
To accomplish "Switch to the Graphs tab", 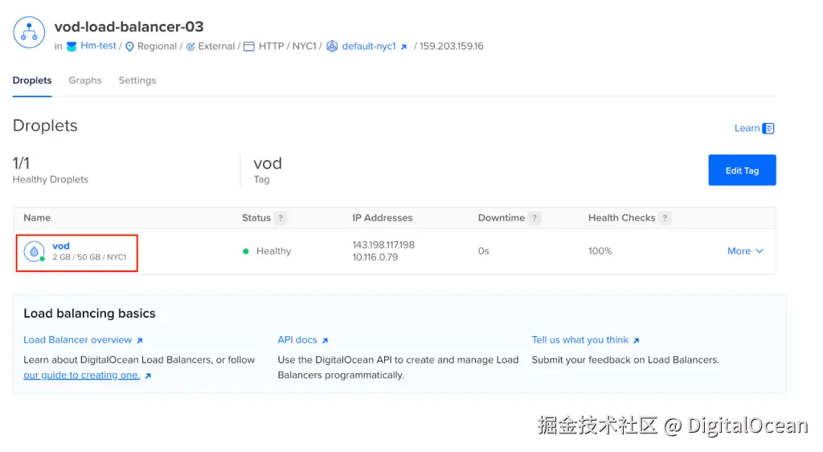I will 85,80.
